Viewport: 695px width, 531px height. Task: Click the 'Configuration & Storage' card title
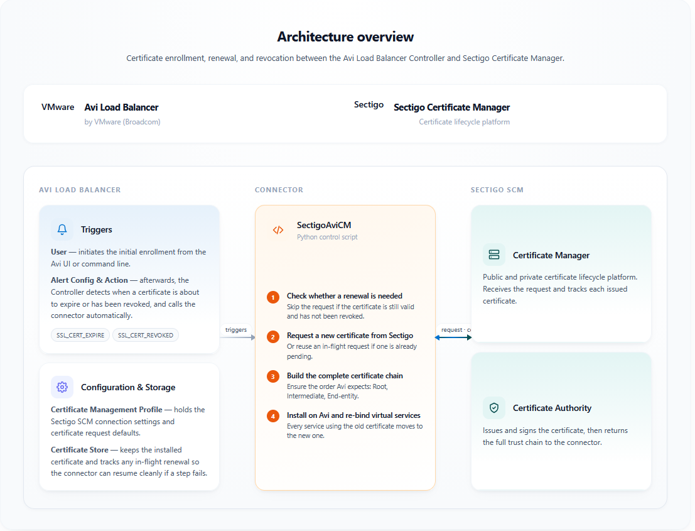coord(128,387)
